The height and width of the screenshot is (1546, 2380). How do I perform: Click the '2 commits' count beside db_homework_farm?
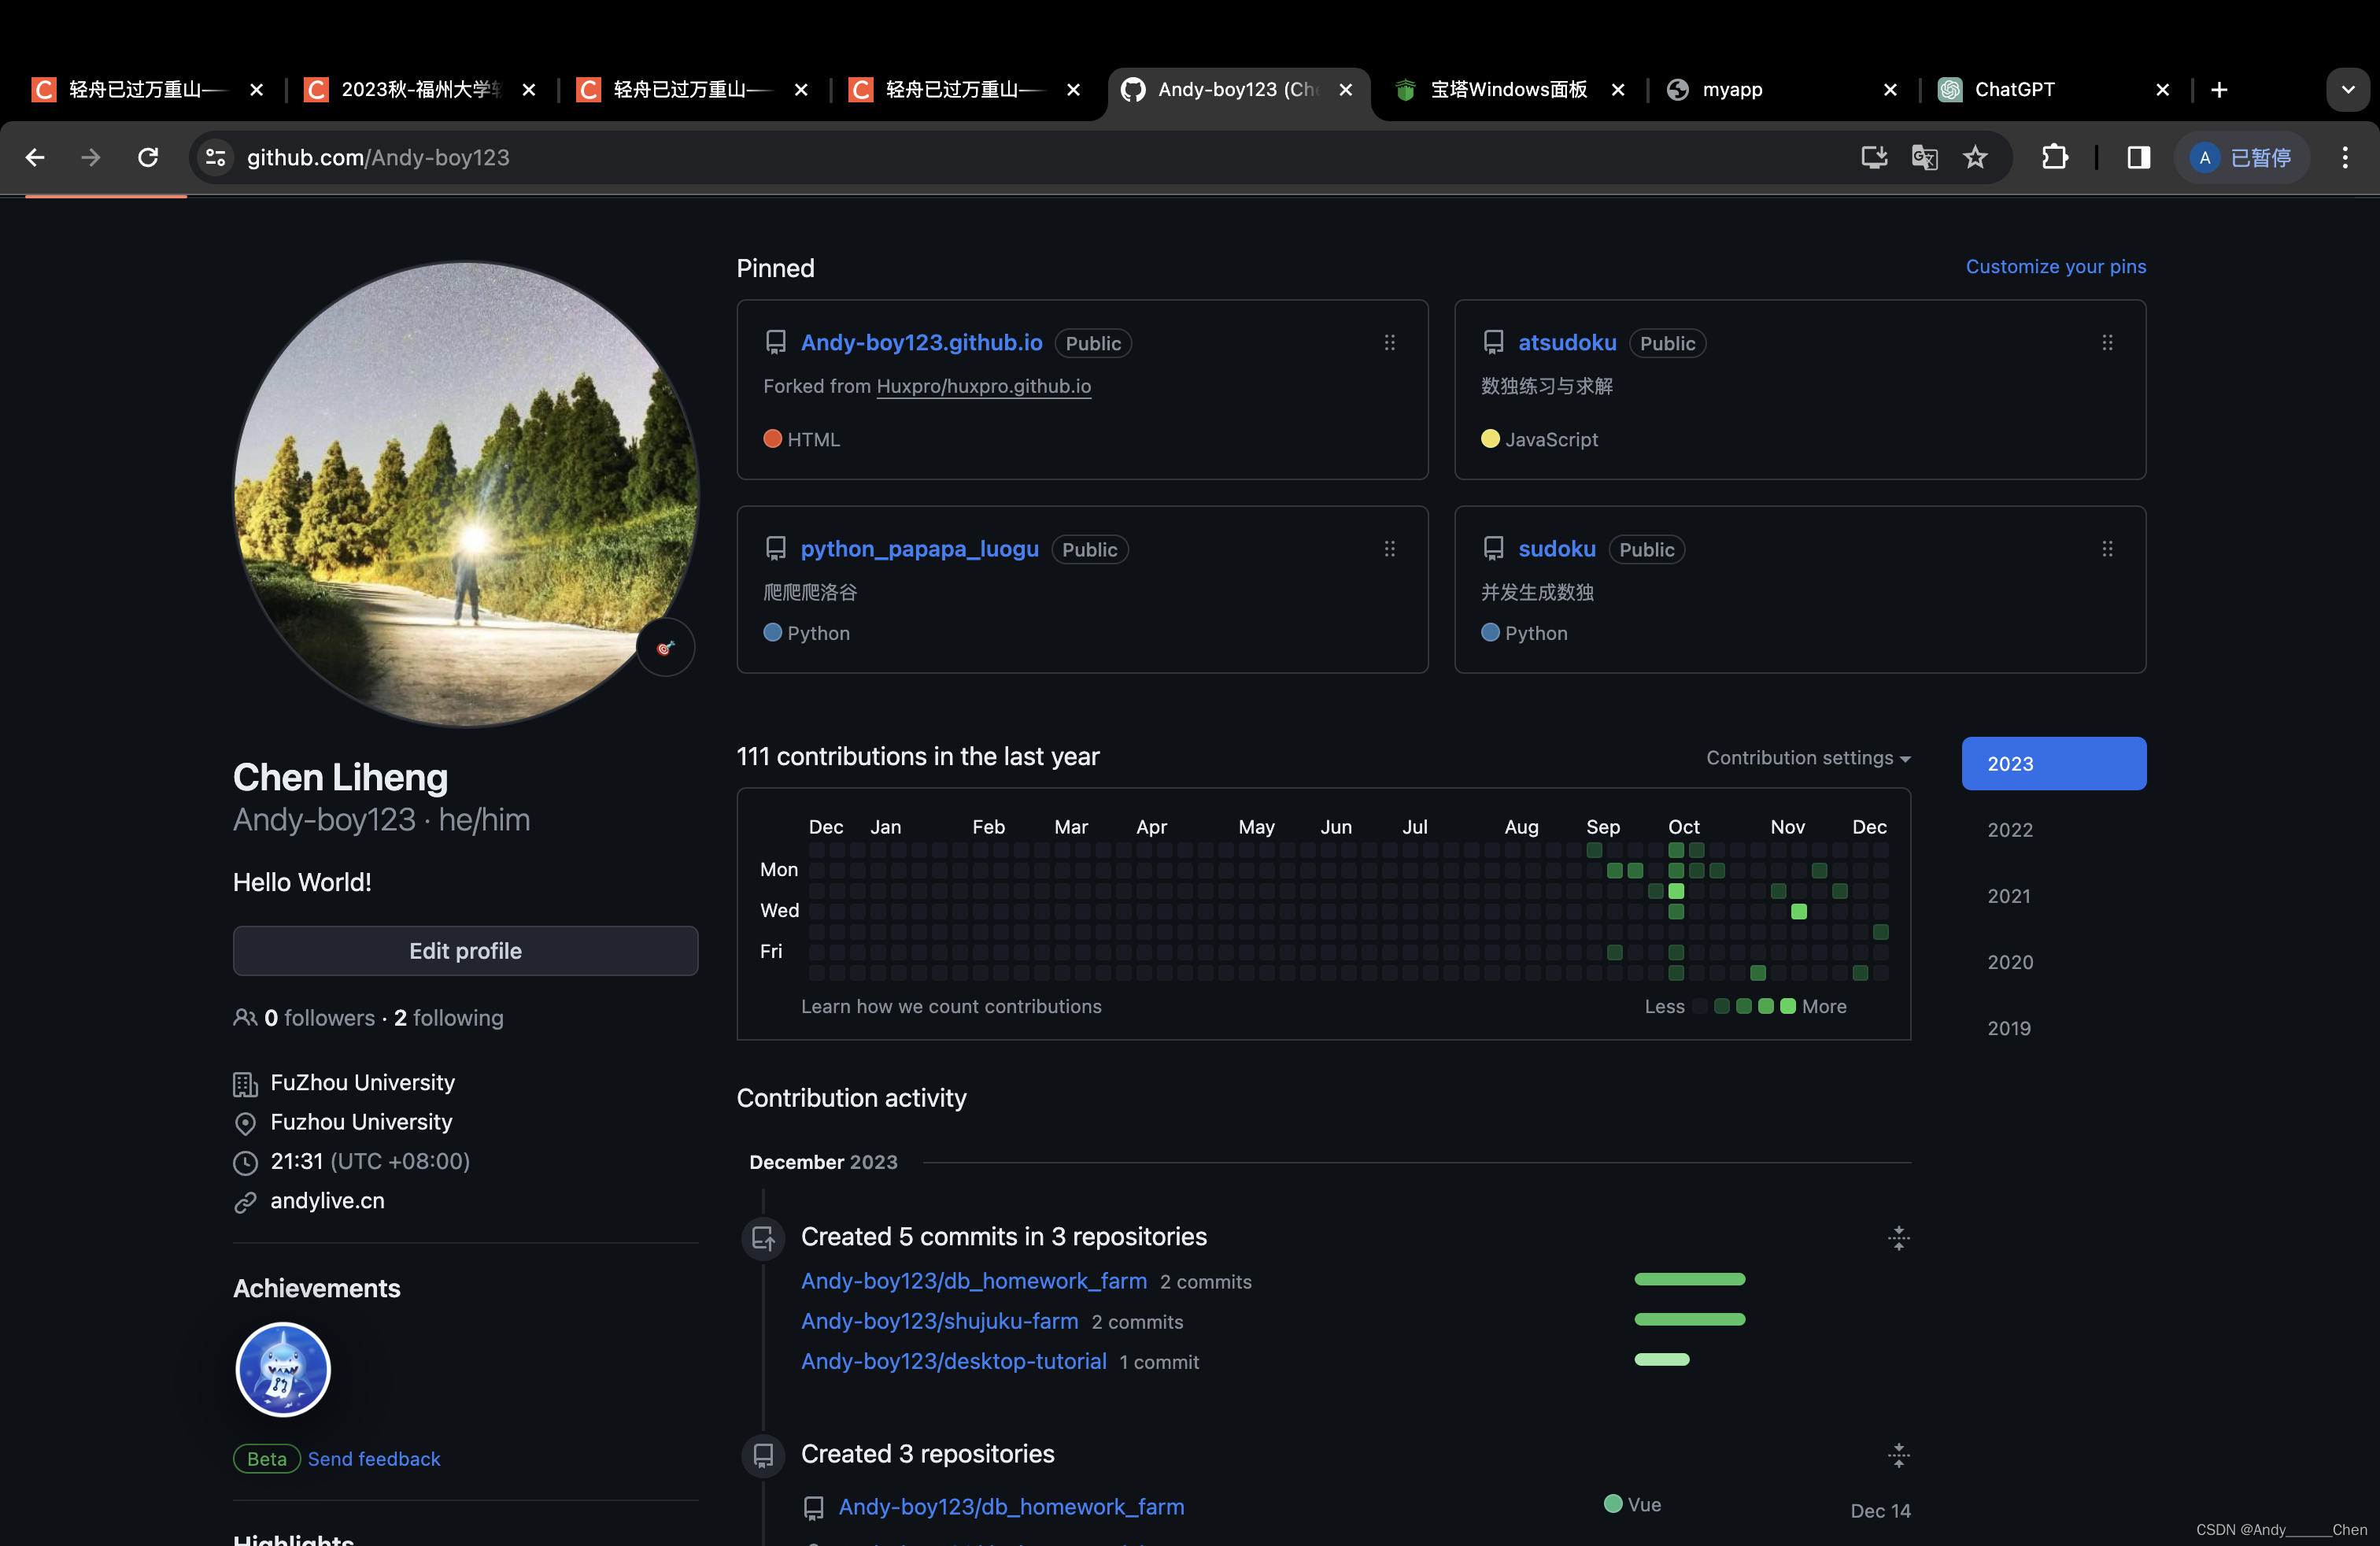point(1205,1281)
